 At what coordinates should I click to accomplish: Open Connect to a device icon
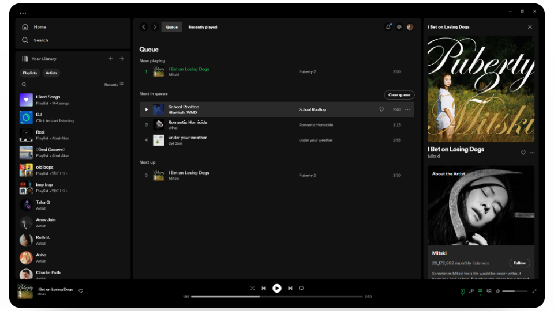coord(489,291)
